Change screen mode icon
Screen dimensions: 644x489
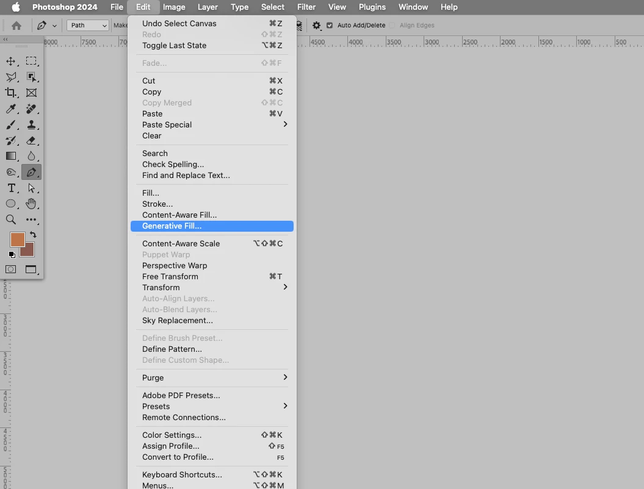(x=31, y=269)
